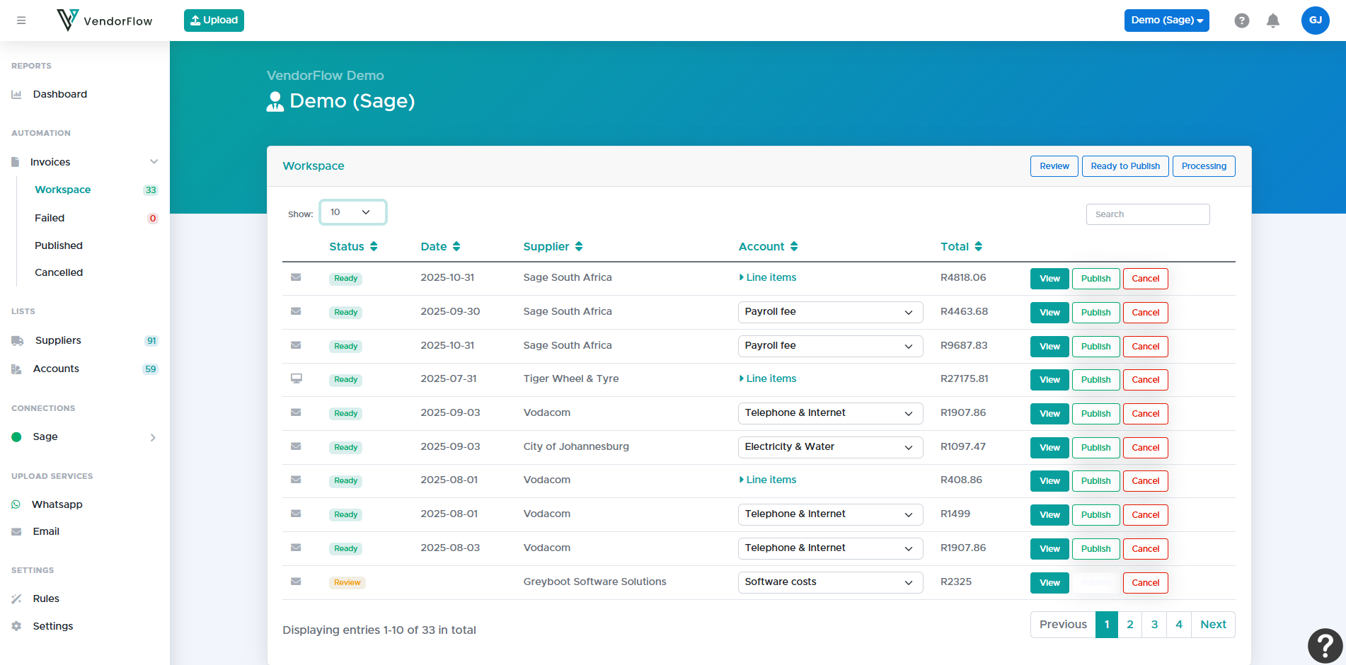Screen dimensions: 1346x665
Task: Filter by Review tab
Action: point(1054,166)
